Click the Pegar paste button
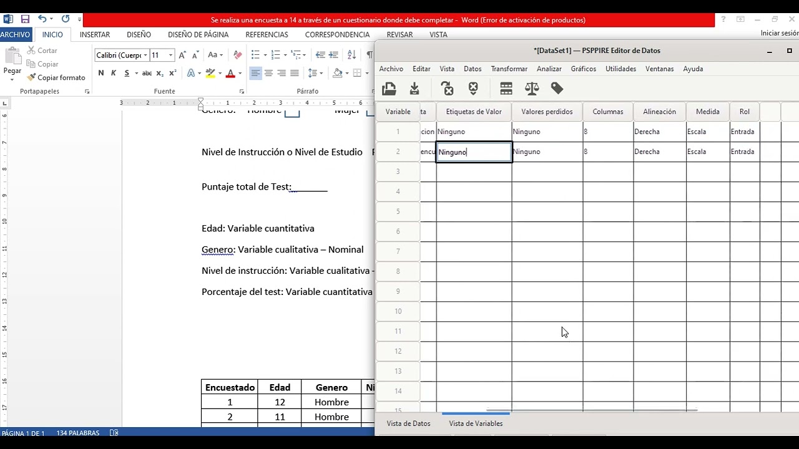The width and height of the screenshot is (799, 449). pos(12,62)
